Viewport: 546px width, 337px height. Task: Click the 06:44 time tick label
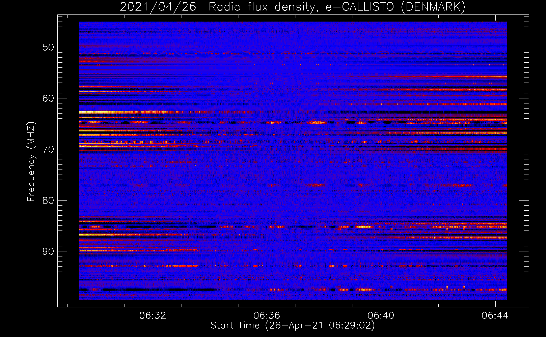point(495,316)
